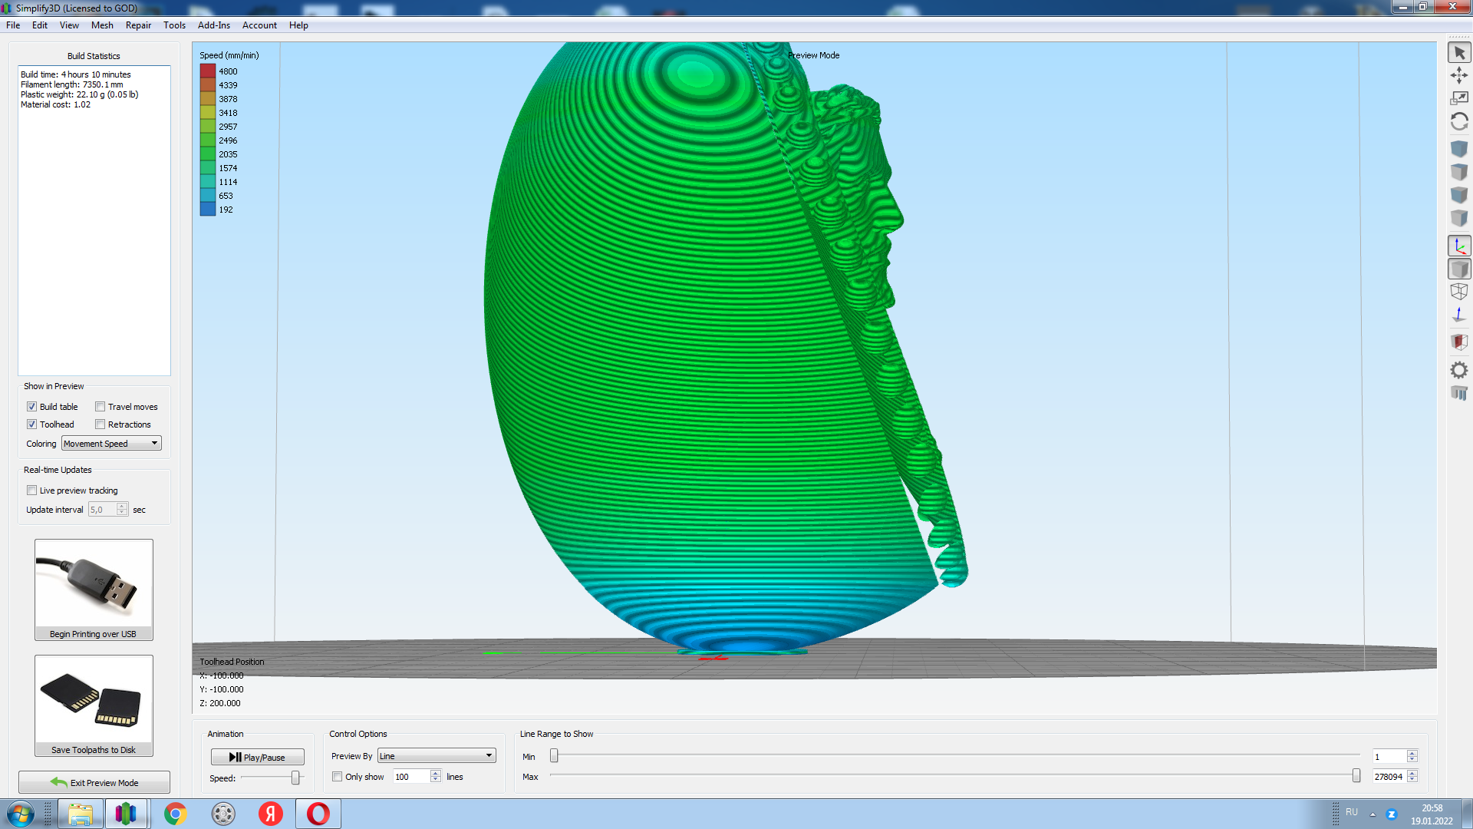Open the Coloring dropdown (Movement Speed)
This screenshot has height=829, width=1473.
111,444
